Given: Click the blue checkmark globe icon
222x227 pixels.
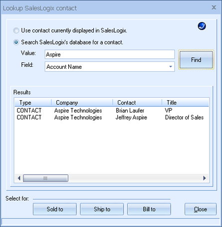Looking at the screenshot, I should click(x=202, y=26).
